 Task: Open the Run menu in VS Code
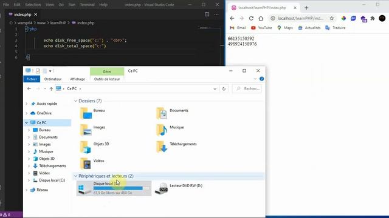click(x=72, y=5)
